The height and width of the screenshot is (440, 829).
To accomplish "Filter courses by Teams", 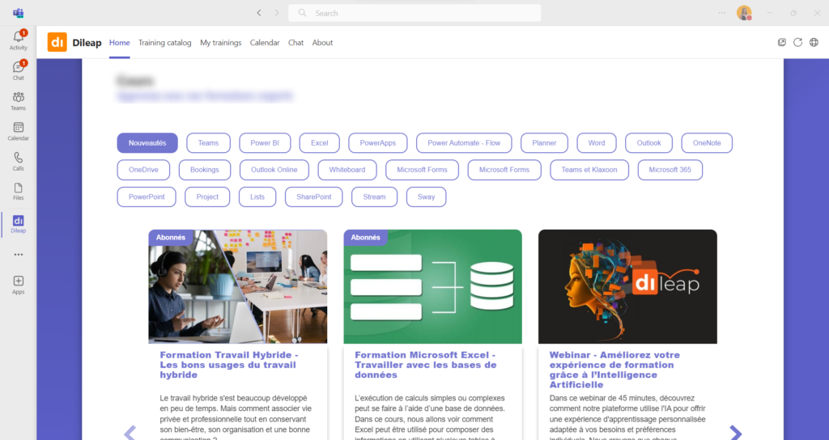I will [208, 143].
